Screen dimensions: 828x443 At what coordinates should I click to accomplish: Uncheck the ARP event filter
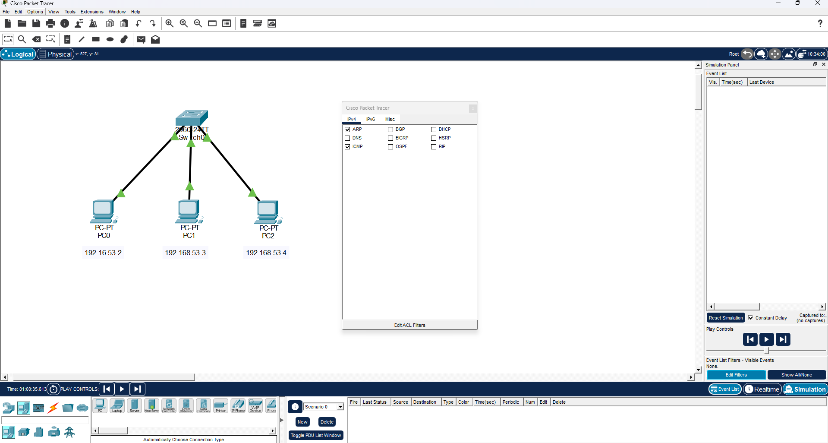tap(348, 129)
